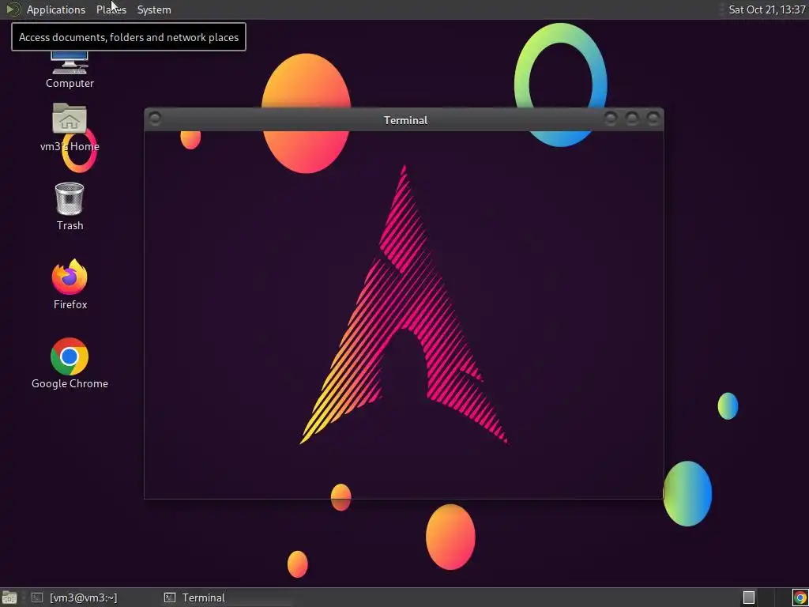This screenshot has width=809, height=607.
Task: Open the System menu
Action: click(x=154, y=9)
